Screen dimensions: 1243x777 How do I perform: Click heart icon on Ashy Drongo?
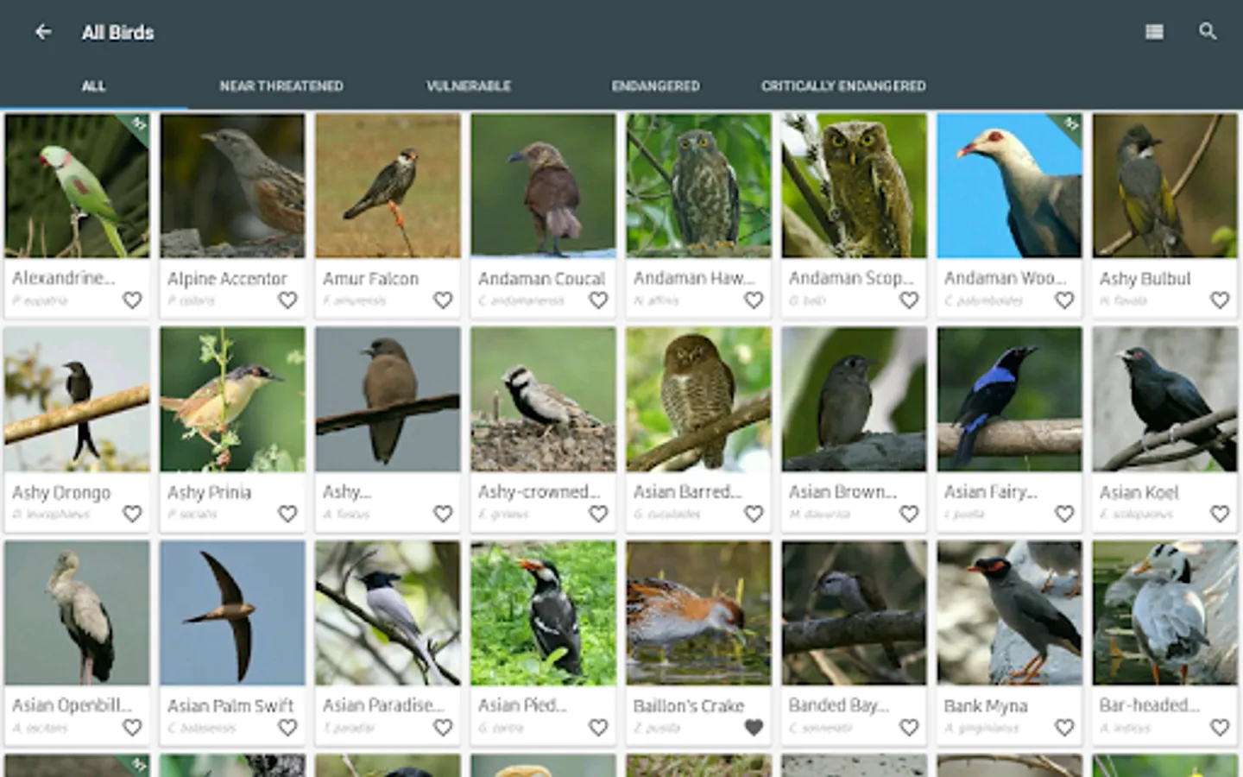(x=132, y=514)
